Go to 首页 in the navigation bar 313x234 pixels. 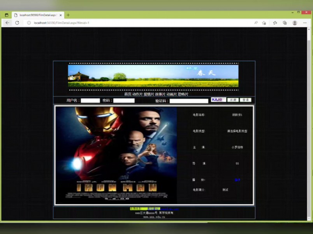pyautogui.click(x=128, y=94)
